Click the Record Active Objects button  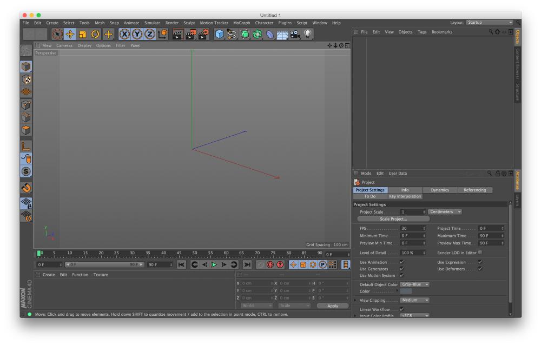tap(259, 266)
